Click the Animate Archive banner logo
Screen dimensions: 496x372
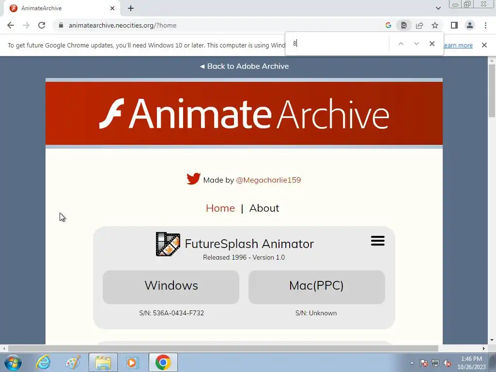244,113
